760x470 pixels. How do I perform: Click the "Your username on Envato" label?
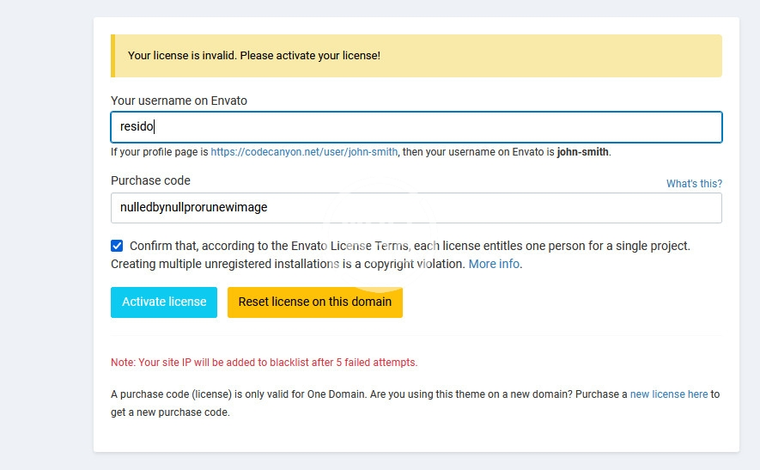[x=179, y=101]
